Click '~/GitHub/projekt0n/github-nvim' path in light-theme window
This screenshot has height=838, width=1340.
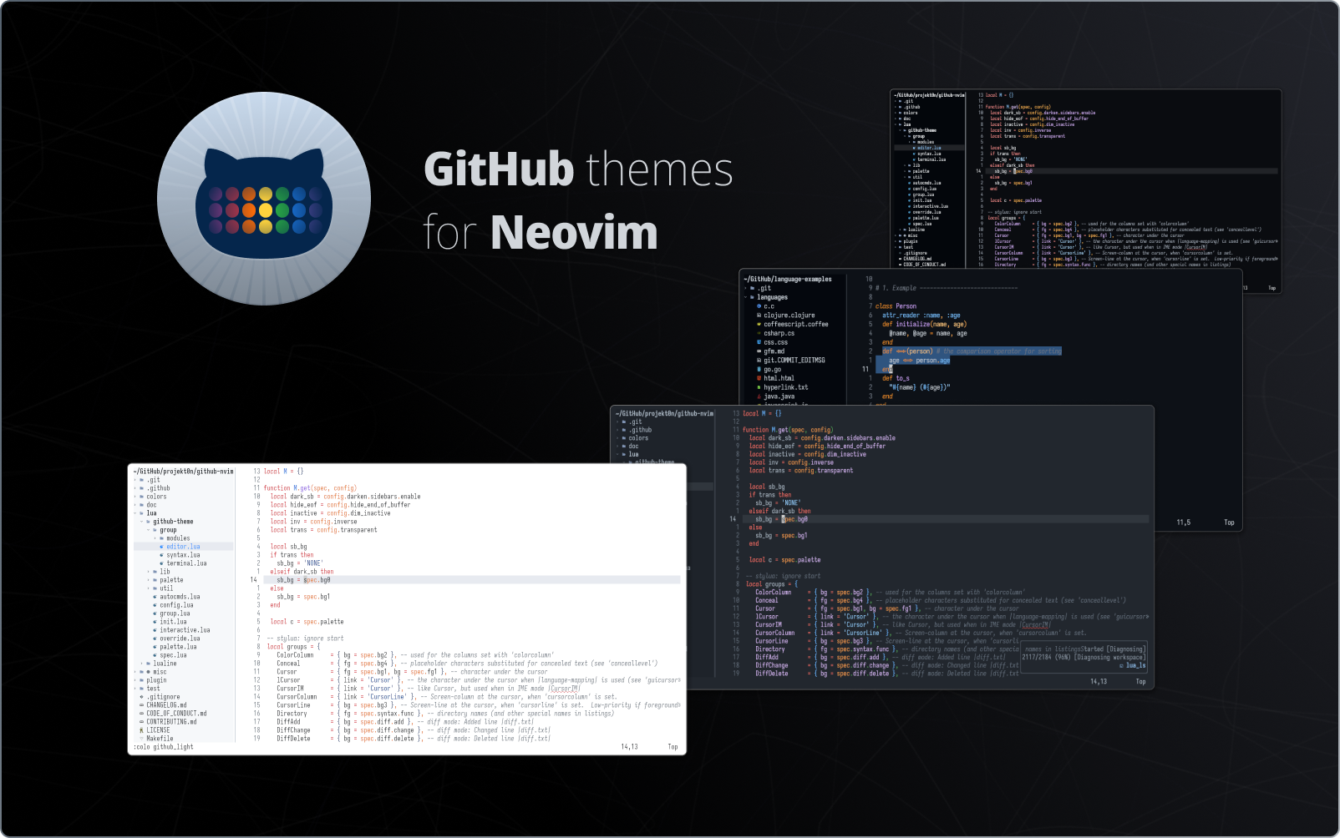pos(183,472)
